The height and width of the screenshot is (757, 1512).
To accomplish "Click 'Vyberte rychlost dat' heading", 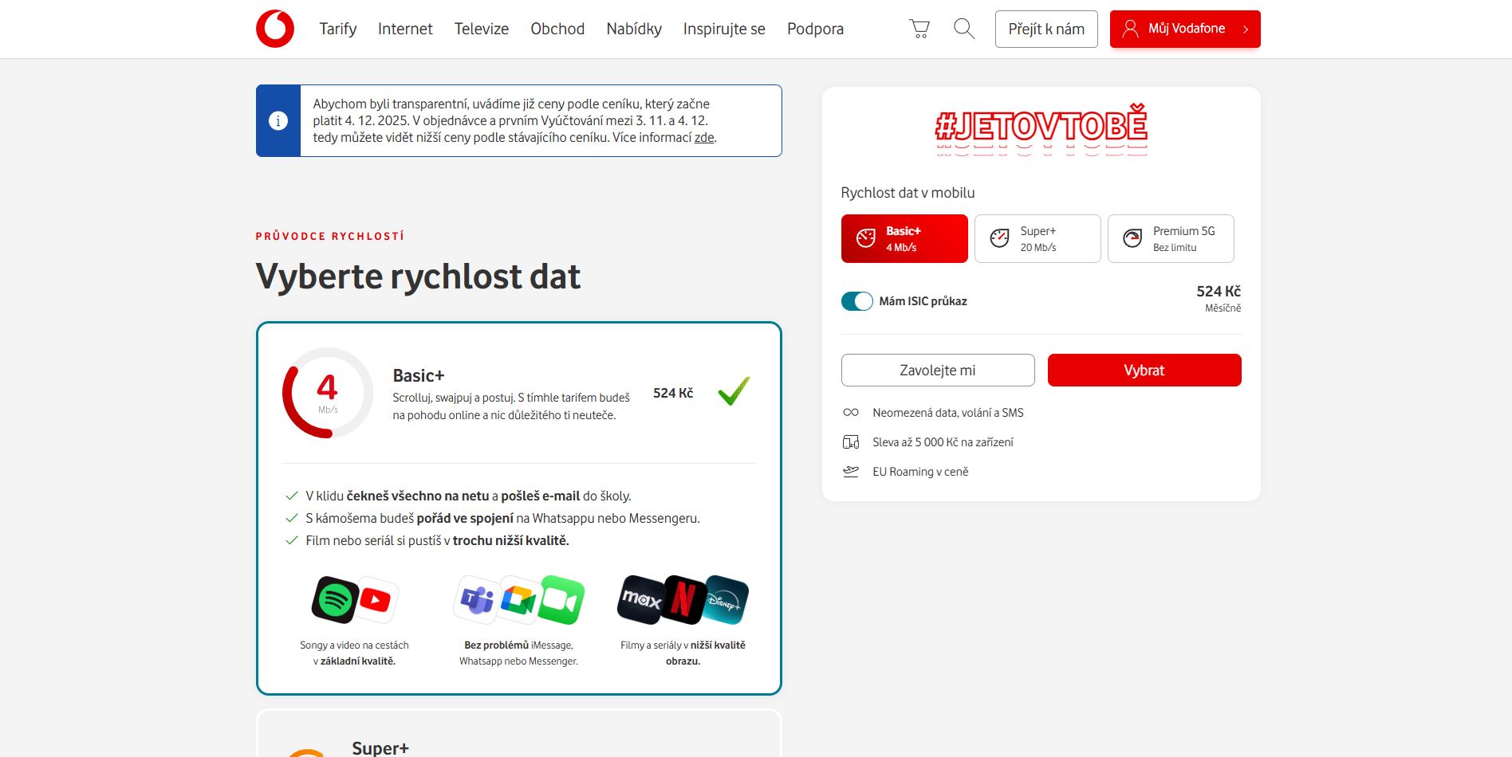I will coord(418,277).
